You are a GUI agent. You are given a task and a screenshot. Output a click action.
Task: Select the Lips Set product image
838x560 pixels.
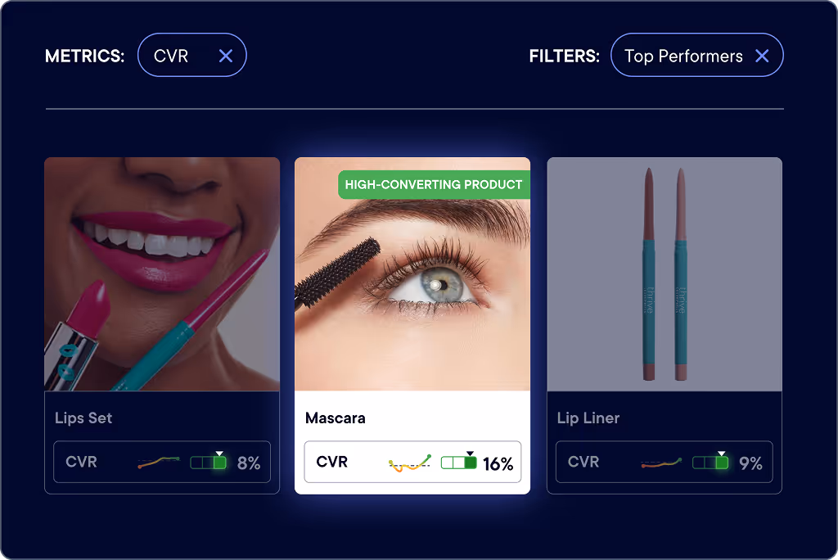162,273
